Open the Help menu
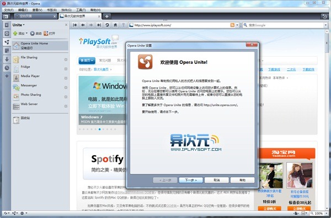The width and height of the screenshot is (331, 218). pyautogui.click(x=95, y=10)
